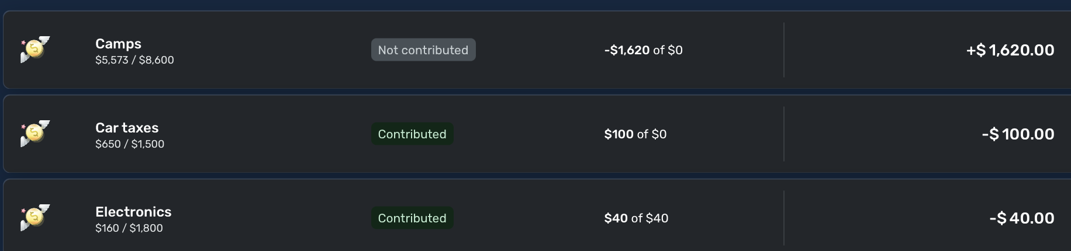
Task: Click the Not contributed badge for Camps
Action: point(423,50)
